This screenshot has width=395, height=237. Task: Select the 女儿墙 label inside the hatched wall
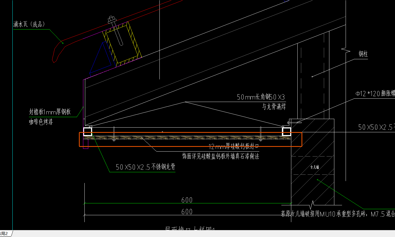point(314,167)
